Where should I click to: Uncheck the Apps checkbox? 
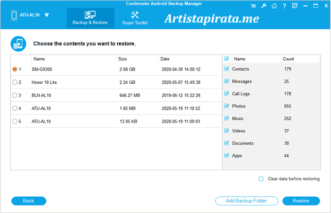[x=226, y=156]
